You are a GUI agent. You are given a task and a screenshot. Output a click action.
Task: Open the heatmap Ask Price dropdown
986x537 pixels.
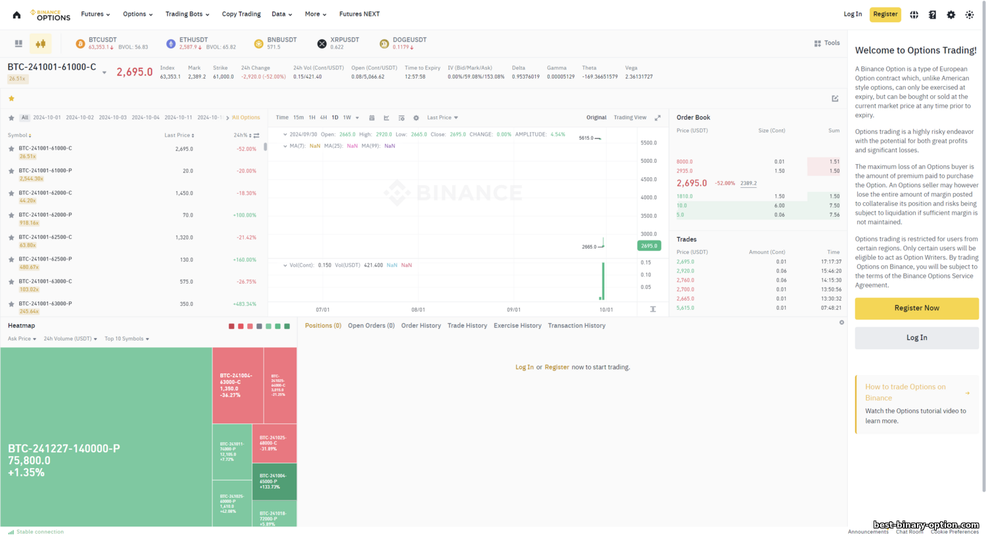pos(22,339)
